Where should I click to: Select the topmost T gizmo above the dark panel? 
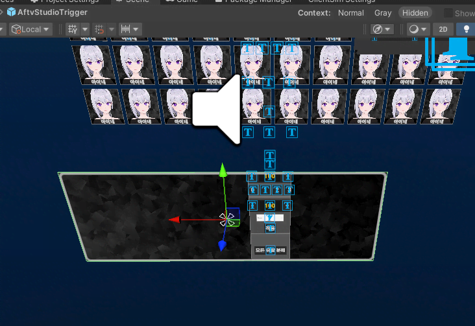269,155
